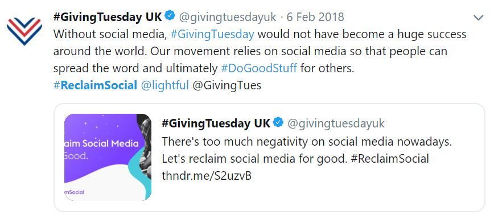The image size is (494, 219).
Task: Open the #GivingTuesday hashtag link
Action: [212, 34]
